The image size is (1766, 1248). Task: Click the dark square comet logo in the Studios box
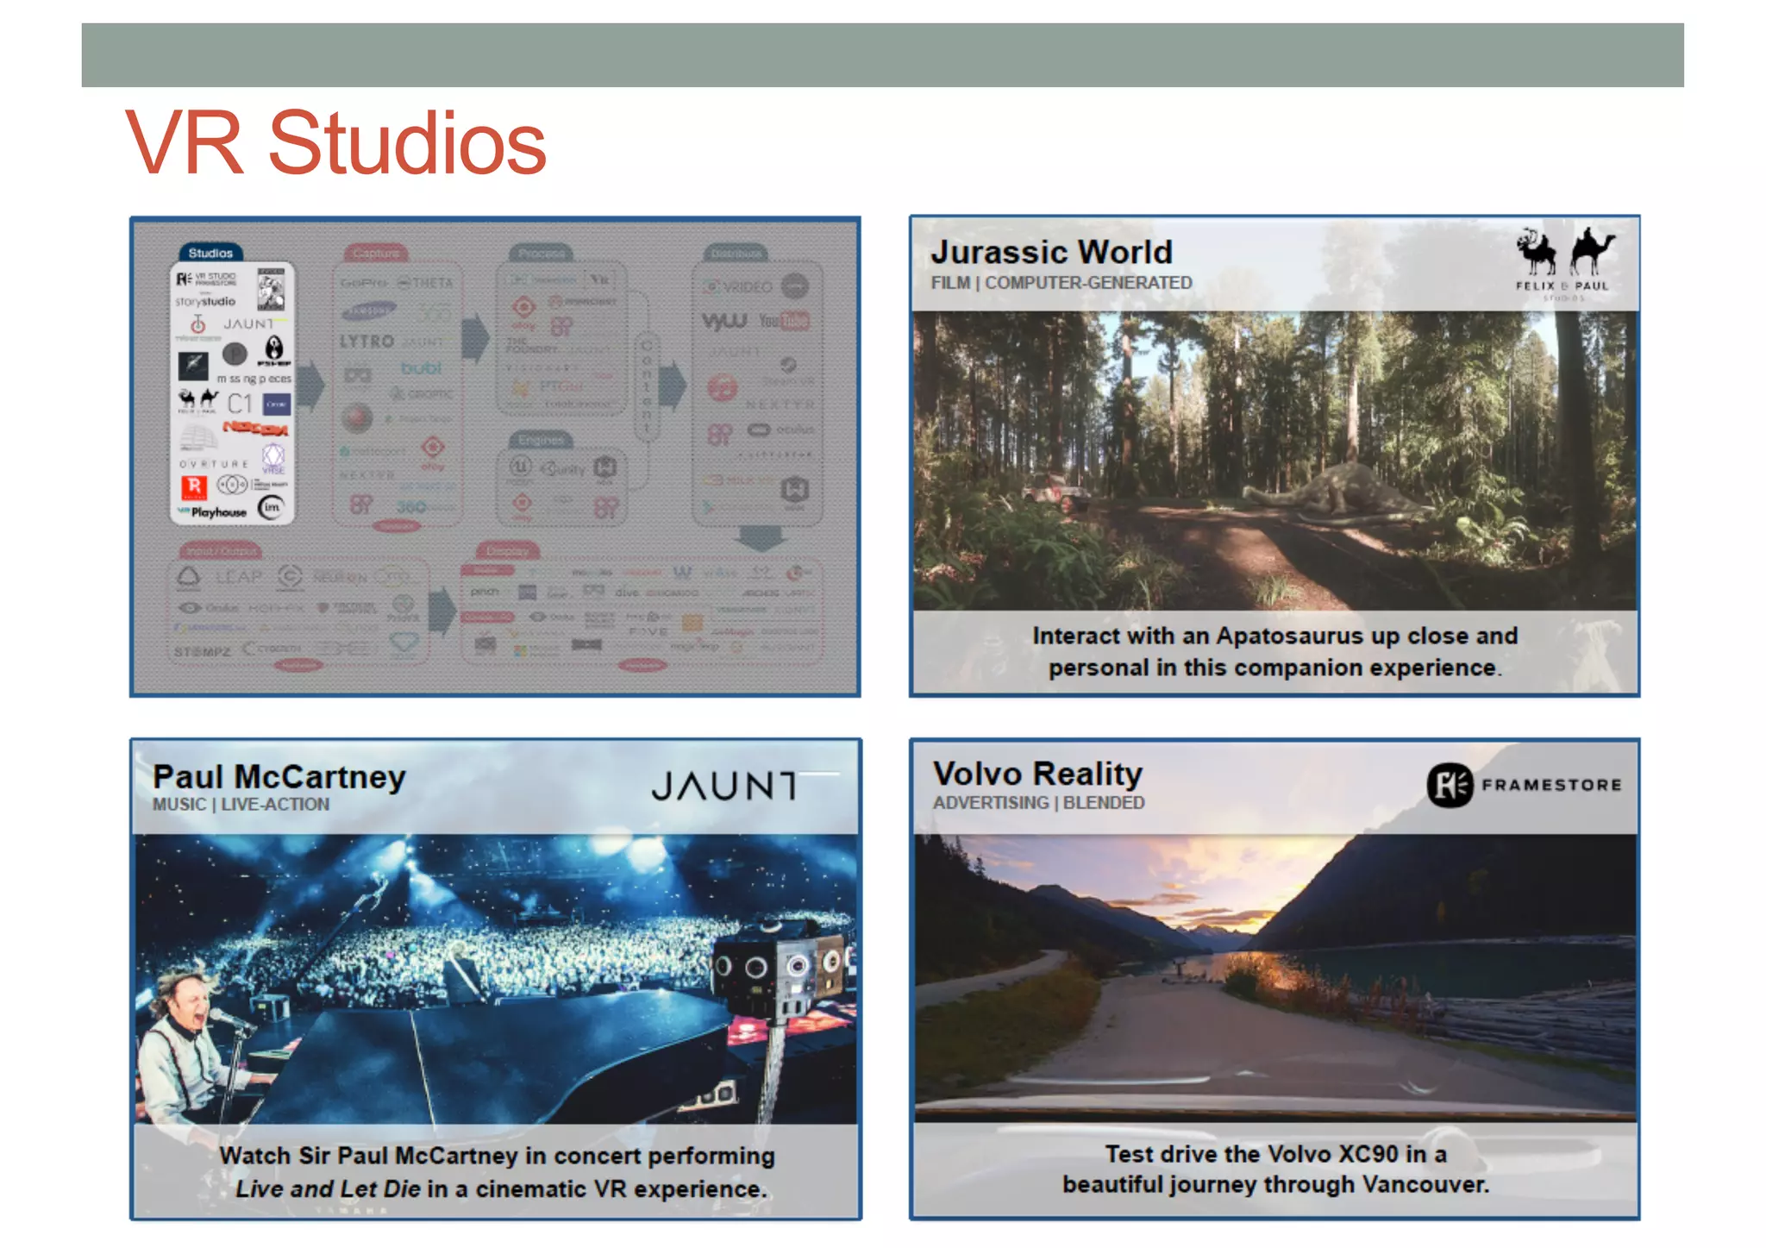pyautogui.click(x=193, y=367)
